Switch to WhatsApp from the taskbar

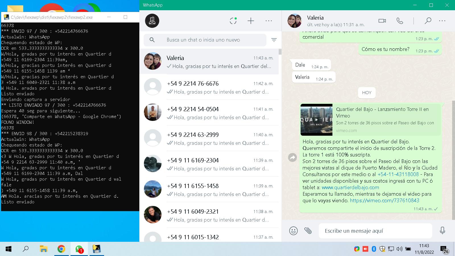point(79,249)
